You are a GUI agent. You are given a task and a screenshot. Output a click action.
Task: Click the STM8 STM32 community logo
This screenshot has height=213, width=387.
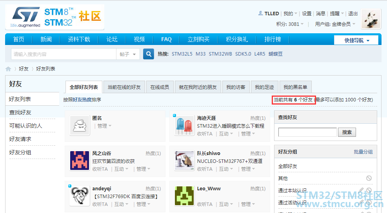coord(55,17)
